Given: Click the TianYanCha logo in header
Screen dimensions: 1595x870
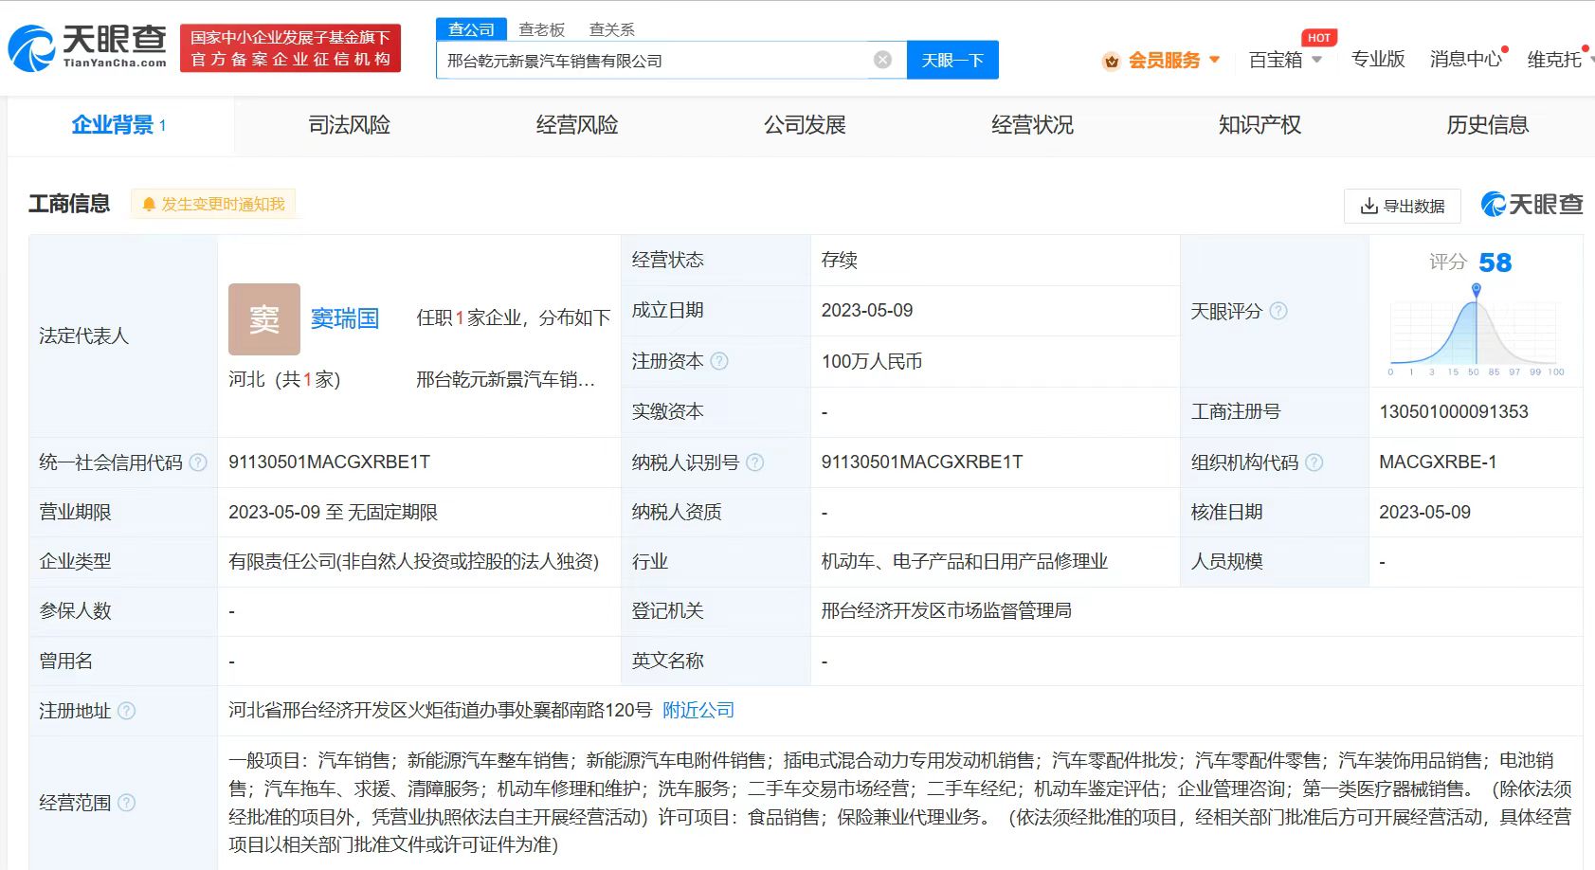Looking at the screenshot, I should (88, 47).
